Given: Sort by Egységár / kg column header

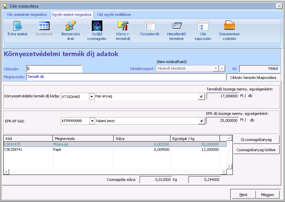Looking at the screenshot, I should (x=195, y=139).
